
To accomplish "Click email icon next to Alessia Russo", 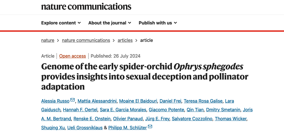I will [x=73, y=100].
